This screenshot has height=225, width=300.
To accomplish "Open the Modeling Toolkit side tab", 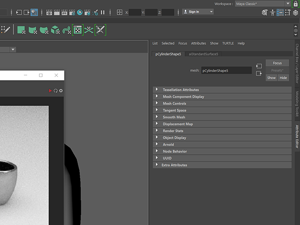I will point(297,104).
